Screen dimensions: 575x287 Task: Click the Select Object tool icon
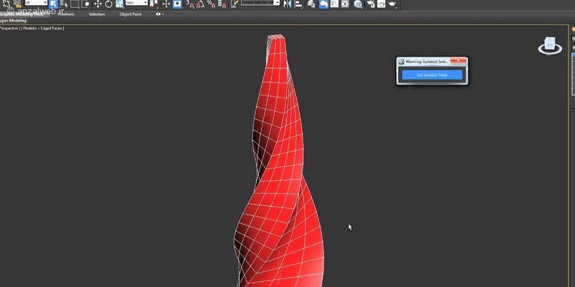52,4
